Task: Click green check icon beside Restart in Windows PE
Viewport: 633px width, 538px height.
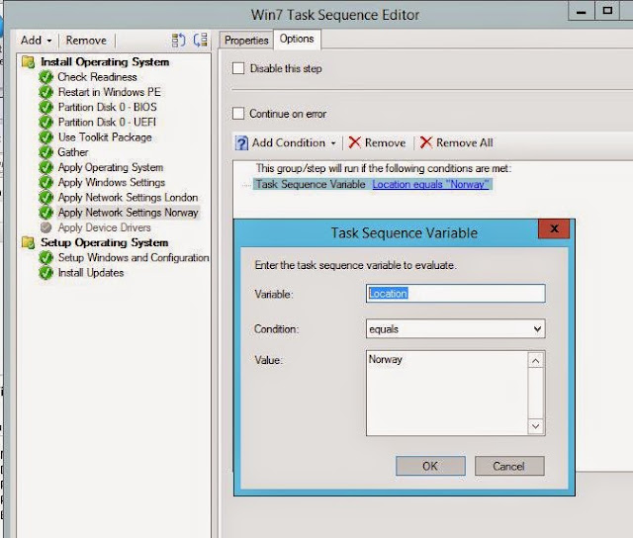Action: 46,92
